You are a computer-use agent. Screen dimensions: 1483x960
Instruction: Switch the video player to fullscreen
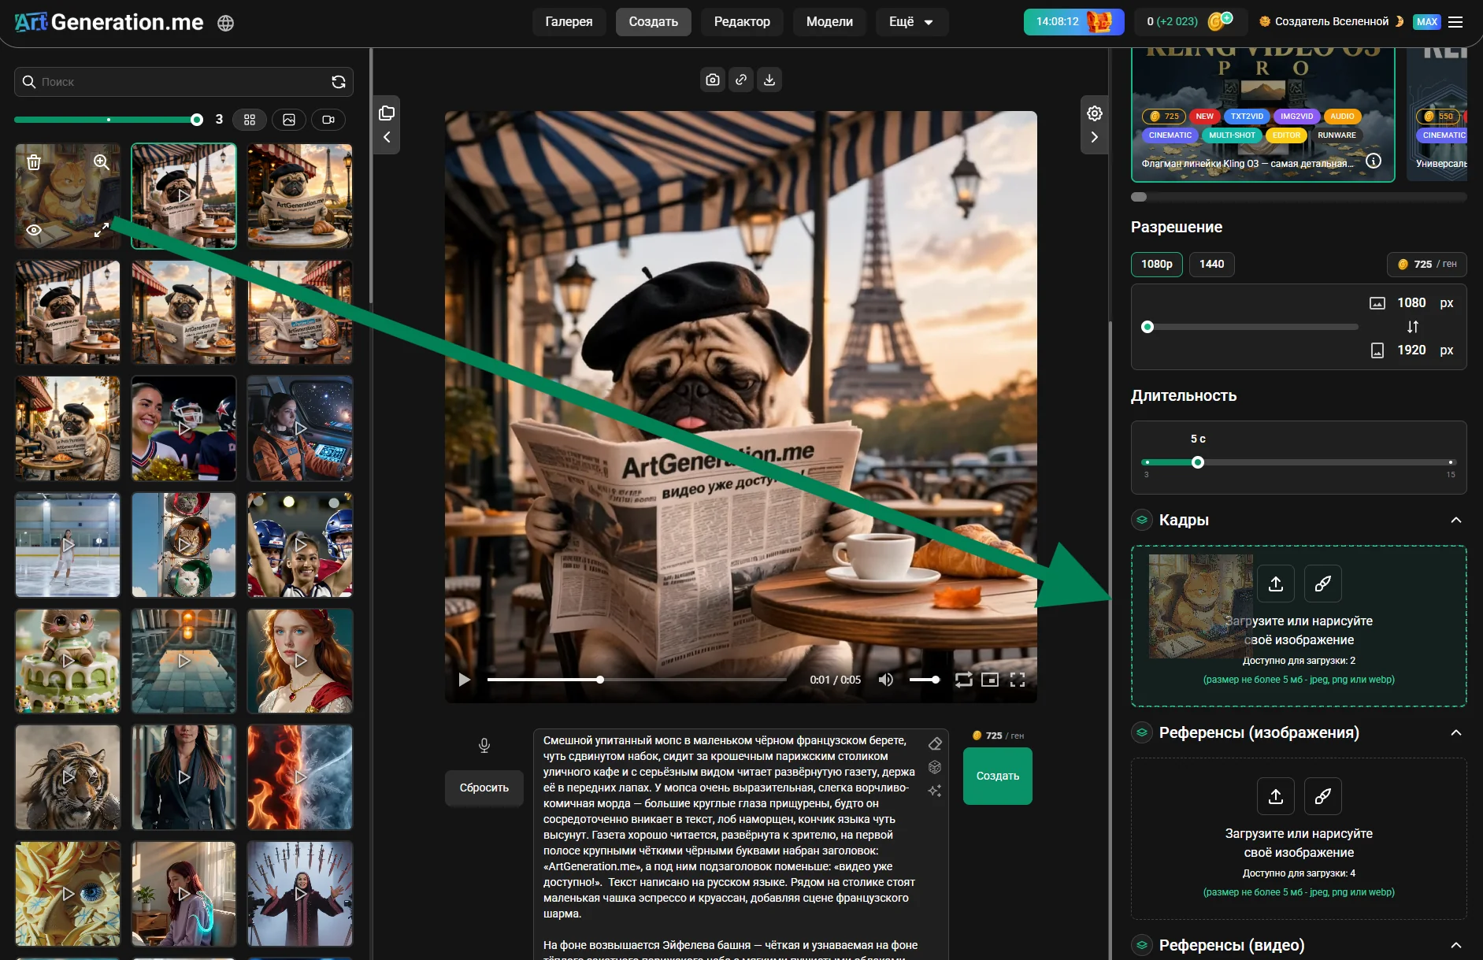[1018, 680]
